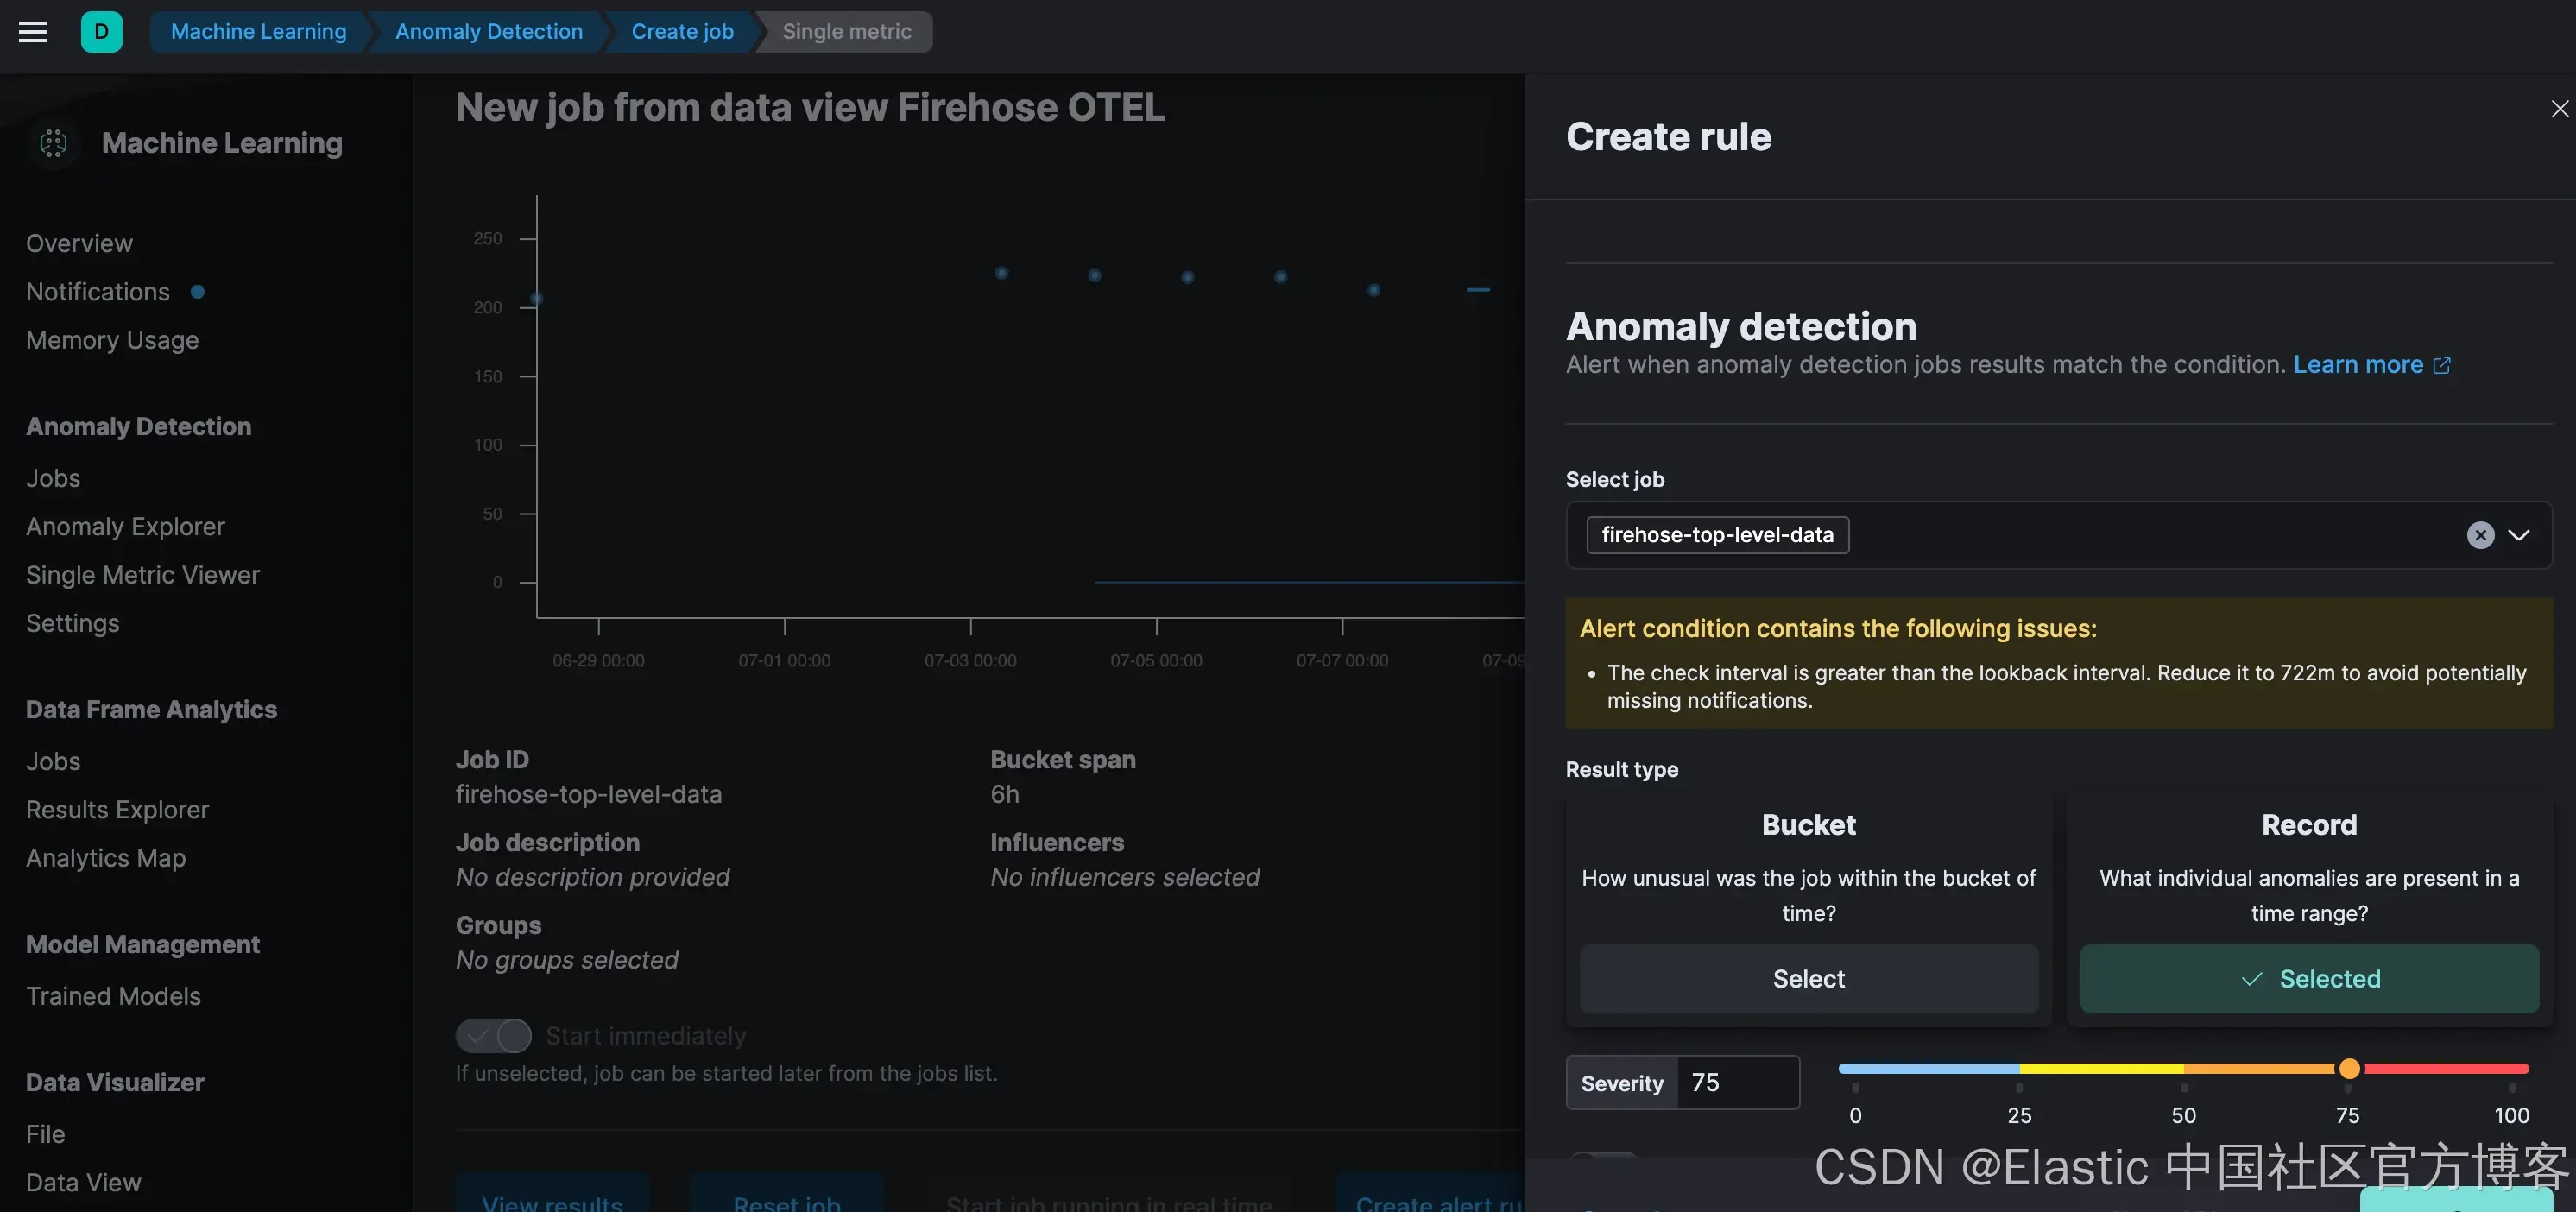The width and height of the screenshot is (2576, 1212).
Task: Click the Notifications blue dot indicator
Action: point(198,292)
